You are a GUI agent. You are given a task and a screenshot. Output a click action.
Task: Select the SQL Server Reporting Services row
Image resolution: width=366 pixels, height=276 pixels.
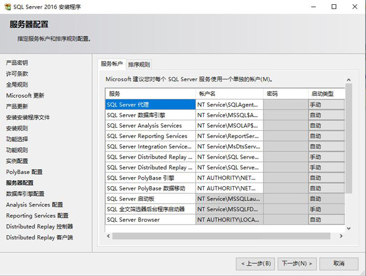pyautogui.click(x=150, y=136)
